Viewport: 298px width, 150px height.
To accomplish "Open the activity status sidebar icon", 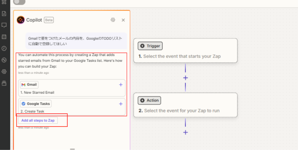I will pyautogui.click(x=4, y=60).
